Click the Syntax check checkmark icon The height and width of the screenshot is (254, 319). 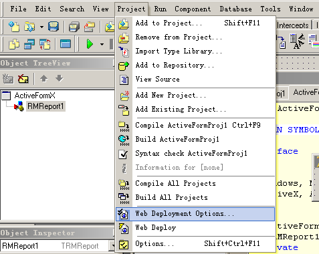pos(123,154)
